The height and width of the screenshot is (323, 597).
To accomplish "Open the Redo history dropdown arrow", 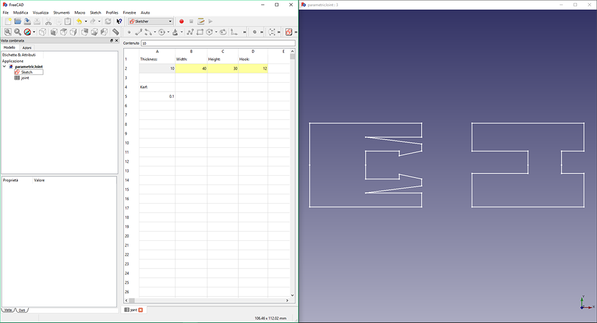I will point(99,22).
